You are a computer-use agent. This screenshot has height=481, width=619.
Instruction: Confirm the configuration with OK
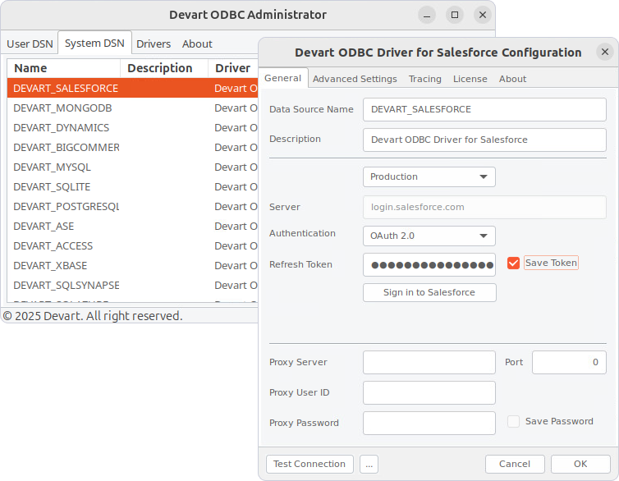[580, 464]
